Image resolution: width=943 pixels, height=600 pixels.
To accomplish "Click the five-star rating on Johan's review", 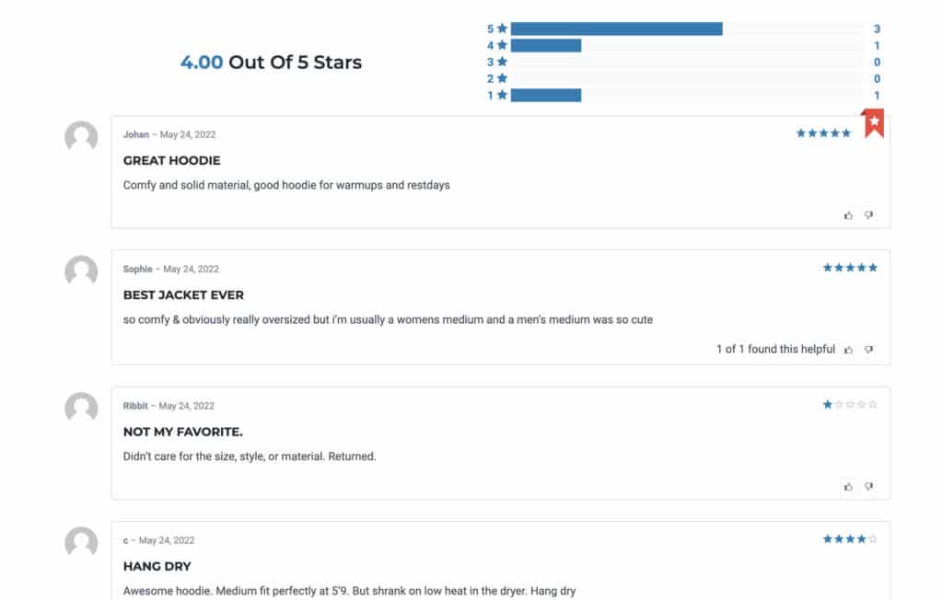I will 823,133.
